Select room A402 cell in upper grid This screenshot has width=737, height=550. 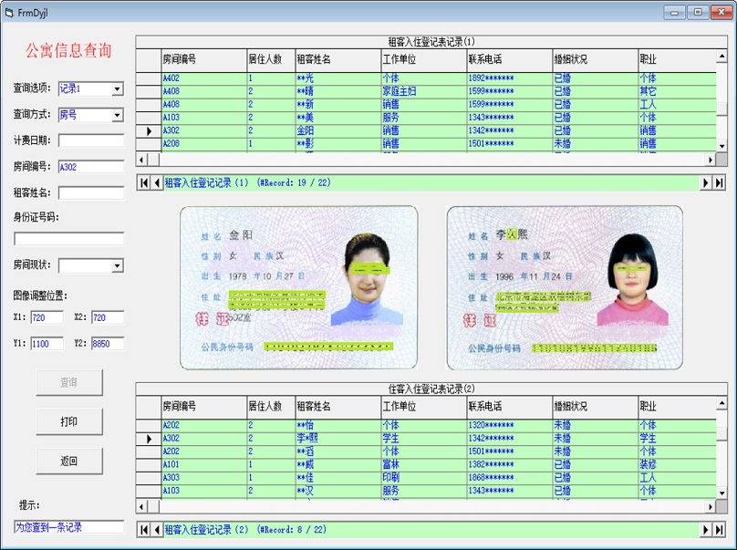click(x=204, y=78)
